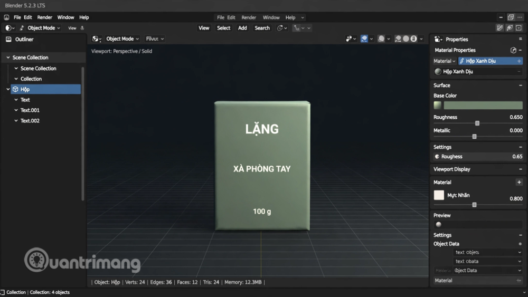Click the small View label in top-left header
The image size is (528, 297).
click(x=72, y=28)
